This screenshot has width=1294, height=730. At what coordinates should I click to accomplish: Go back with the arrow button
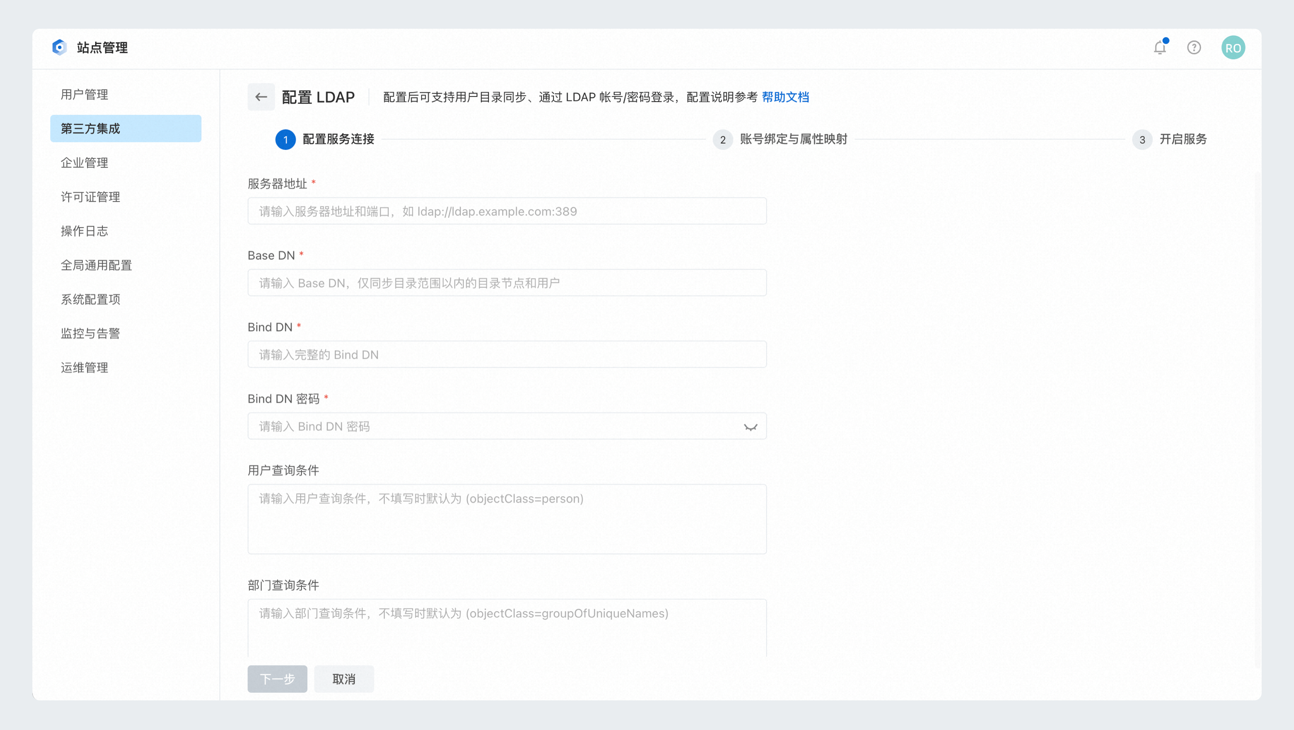coord(261,97)
